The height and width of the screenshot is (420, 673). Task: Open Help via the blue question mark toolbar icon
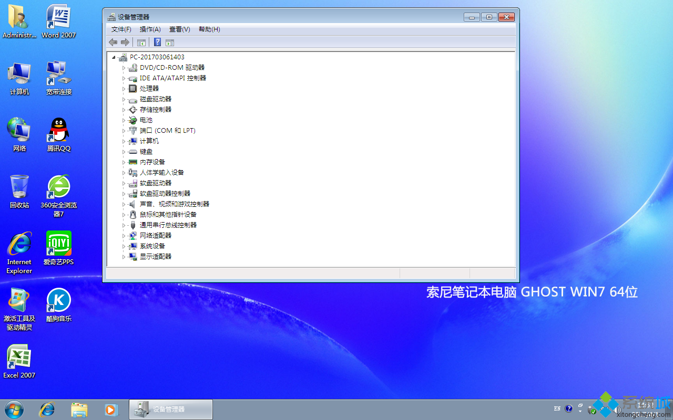[157, 43]
